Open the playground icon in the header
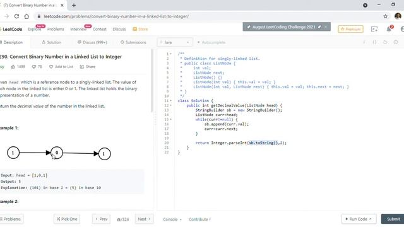 click(374, 29)
